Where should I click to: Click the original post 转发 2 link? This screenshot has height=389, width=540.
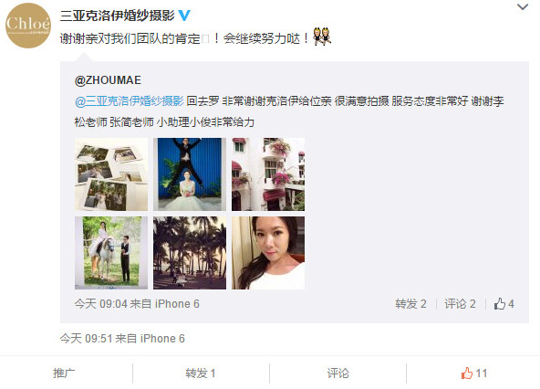coord(410,304)
